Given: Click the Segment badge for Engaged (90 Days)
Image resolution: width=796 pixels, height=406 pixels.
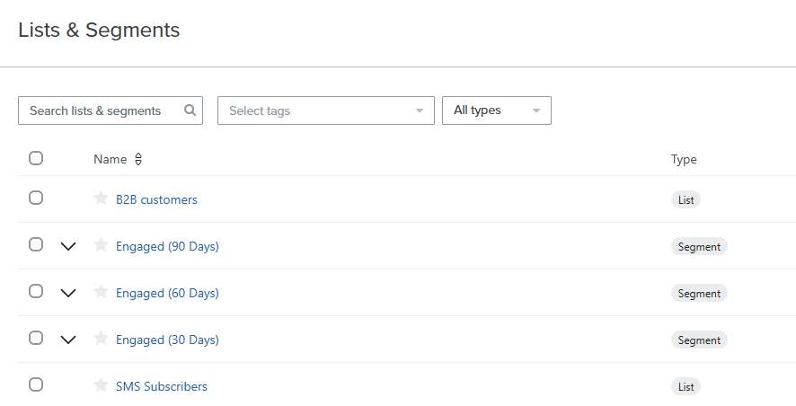Looking at the screenshot, I should (x=699, y=247).
